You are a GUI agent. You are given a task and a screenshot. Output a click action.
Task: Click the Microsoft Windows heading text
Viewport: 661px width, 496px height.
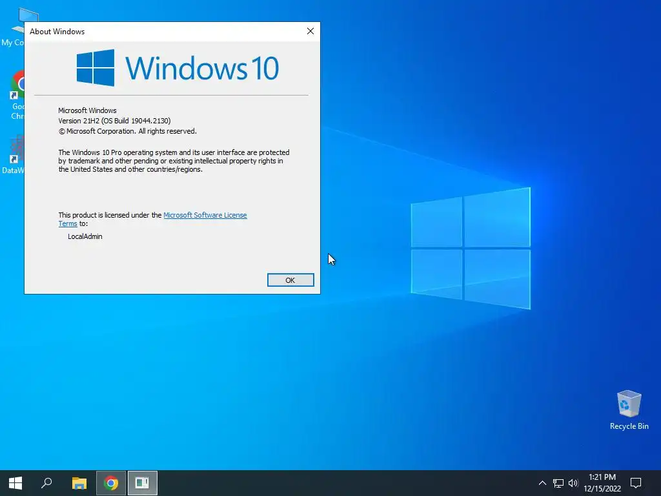click(87, 110)
